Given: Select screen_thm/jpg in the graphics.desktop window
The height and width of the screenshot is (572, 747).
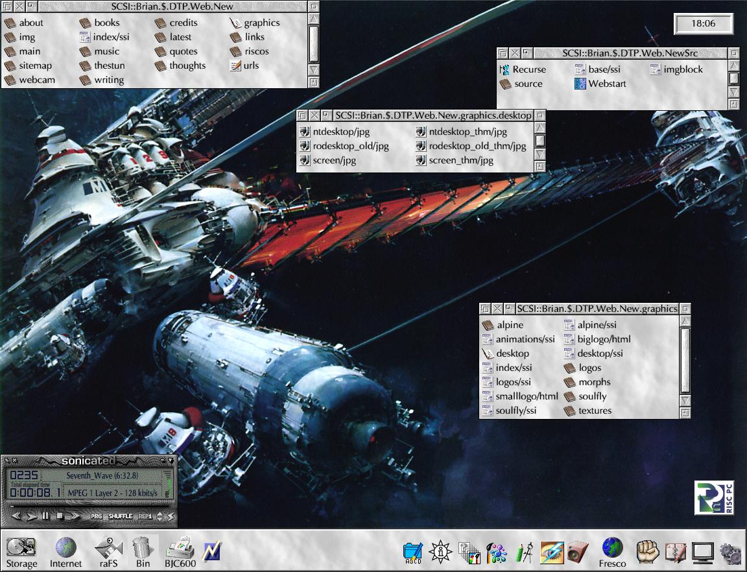Looking at the screenshot, I should (455, 161).
